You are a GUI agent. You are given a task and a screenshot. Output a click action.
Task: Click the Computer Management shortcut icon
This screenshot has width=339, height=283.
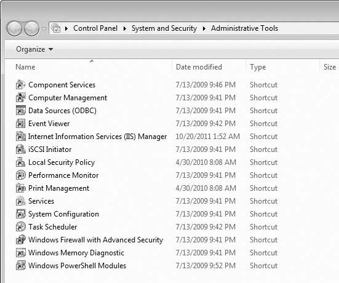(x=21, y=97)
